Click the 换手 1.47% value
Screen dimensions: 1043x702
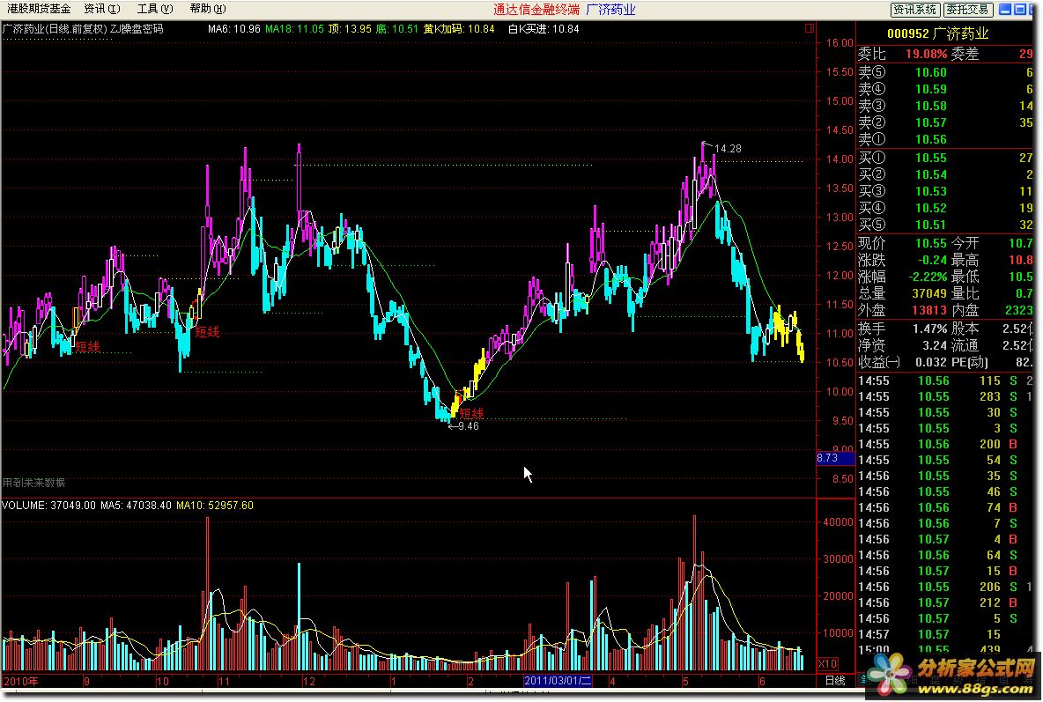pyautogui.click(x=930, y=329)
